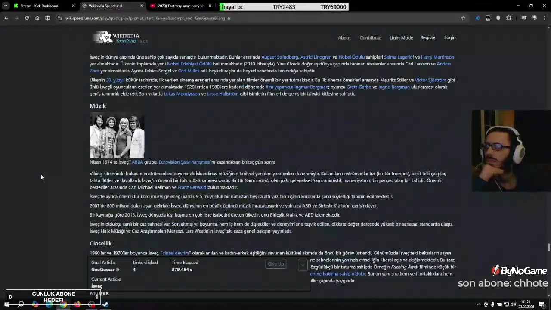Open the taskbar clock and date

[x=526, y=304]
